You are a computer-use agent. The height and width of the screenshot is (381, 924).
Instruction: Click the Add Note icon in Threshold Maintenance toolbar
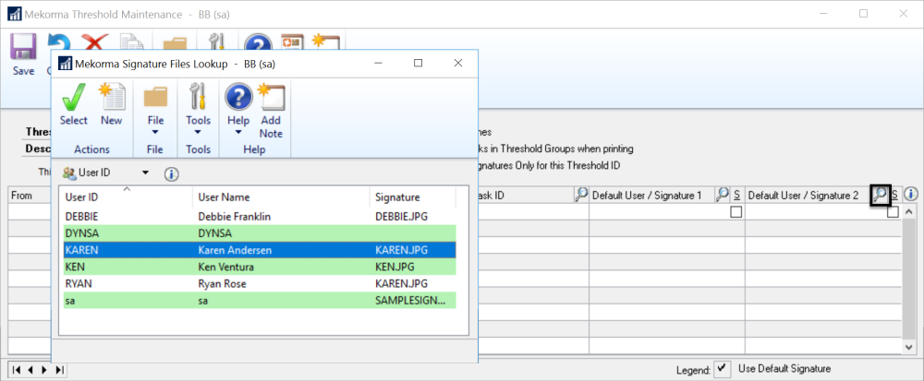pyautogui.click(x=326, y=42)
